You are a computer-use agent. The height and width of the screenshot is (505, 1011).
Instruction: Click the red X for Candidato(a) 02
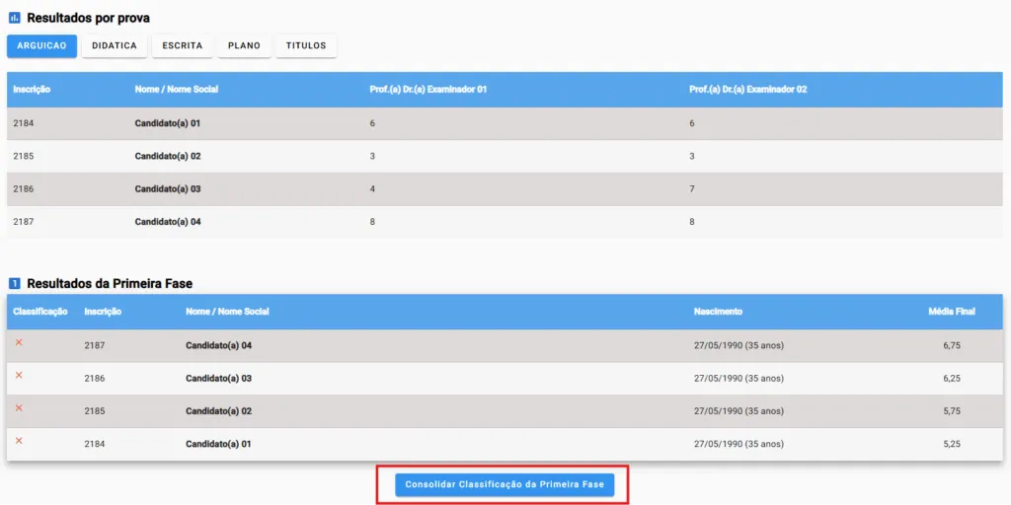pyautogui.click(x=19, y=407)
